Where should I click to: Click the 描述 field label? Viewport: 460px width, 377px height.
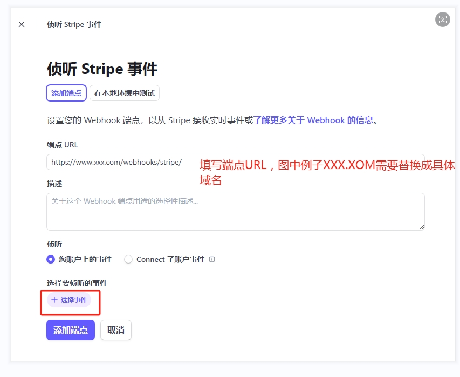point(54,184)
